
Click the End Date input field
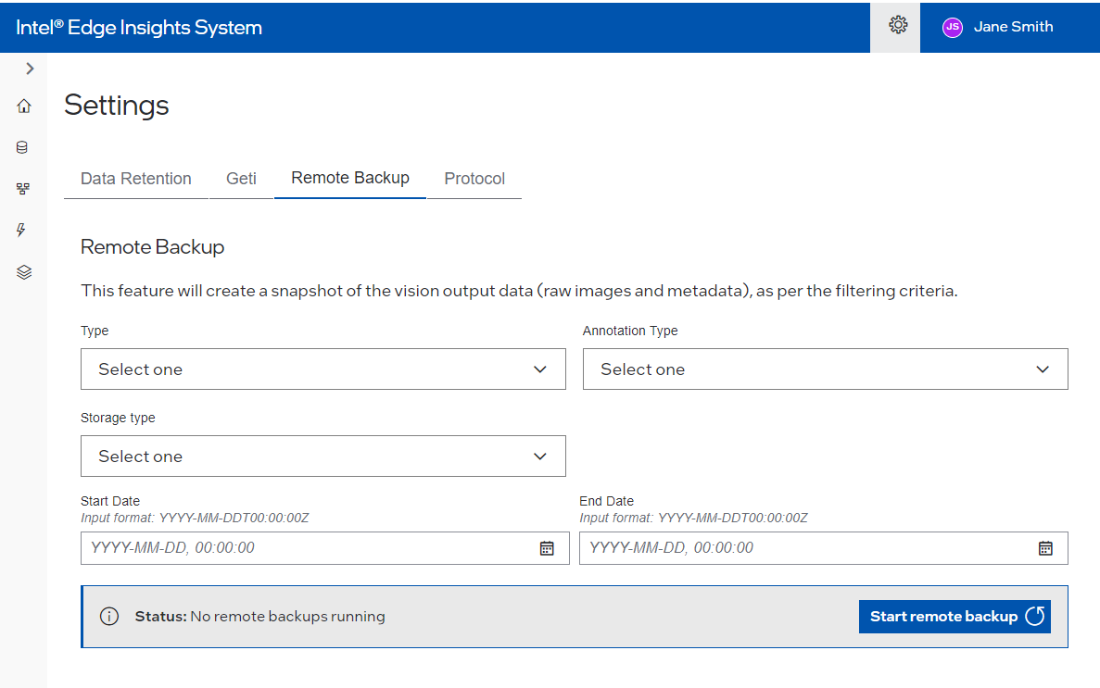[x=824, y=548]
